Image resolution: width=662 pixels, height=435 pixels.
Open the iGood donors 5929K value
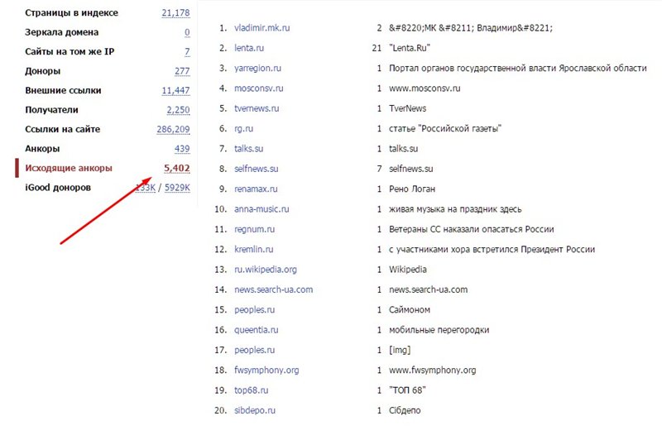coord(177,188)
